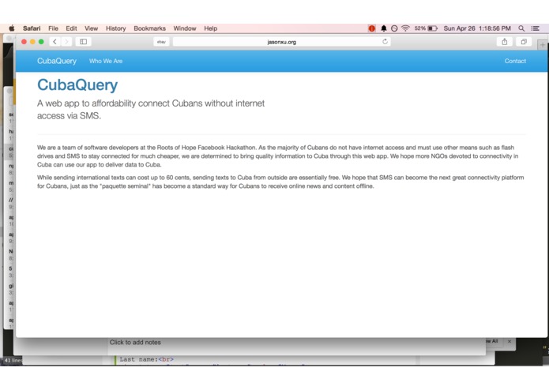
Task: Open Spotlight search magnifier
Action: pyautogui.click(x=521, y=28)
